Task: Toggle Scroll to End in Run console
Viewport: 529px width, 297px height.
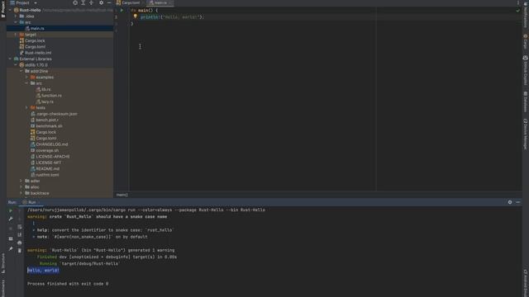Action: [x=20, y=234]
